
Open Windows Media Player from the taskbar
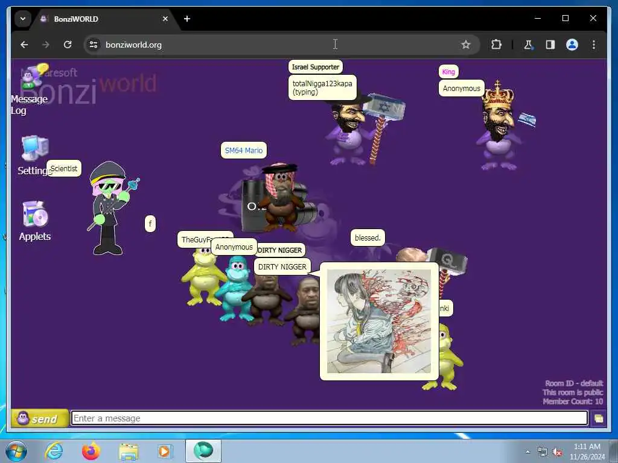pyautogui.click(x=165, y=451)
